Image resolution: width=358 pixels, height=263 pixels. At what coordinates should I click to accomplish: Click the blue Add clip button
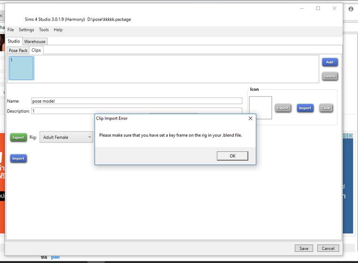pyautogui.click(x=330, y=62)
